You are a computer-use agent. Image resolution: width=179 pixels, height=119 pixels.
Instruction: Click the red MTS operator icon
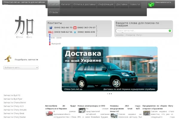[x=75, y=28]
